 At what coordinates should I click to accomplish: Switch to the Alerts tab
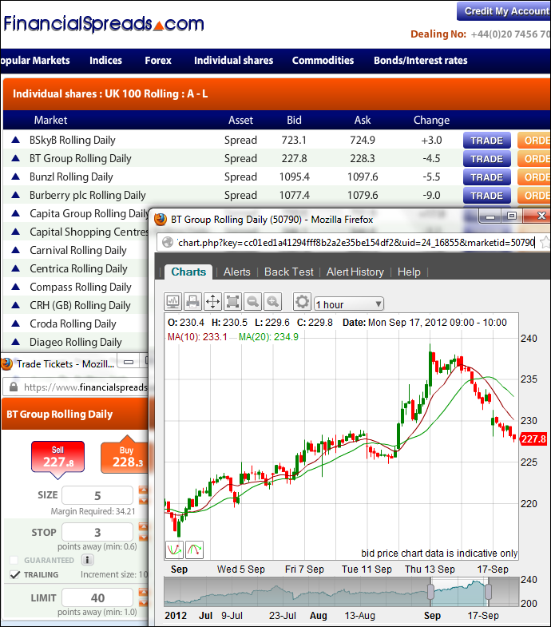tap(236, 272)
